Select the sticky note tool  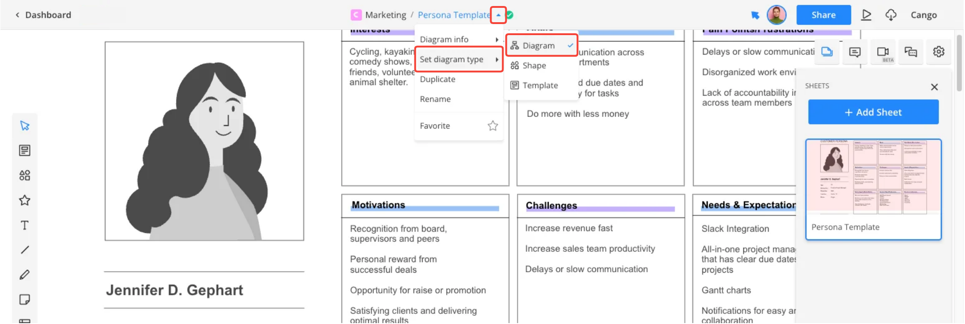pos(25,300)
